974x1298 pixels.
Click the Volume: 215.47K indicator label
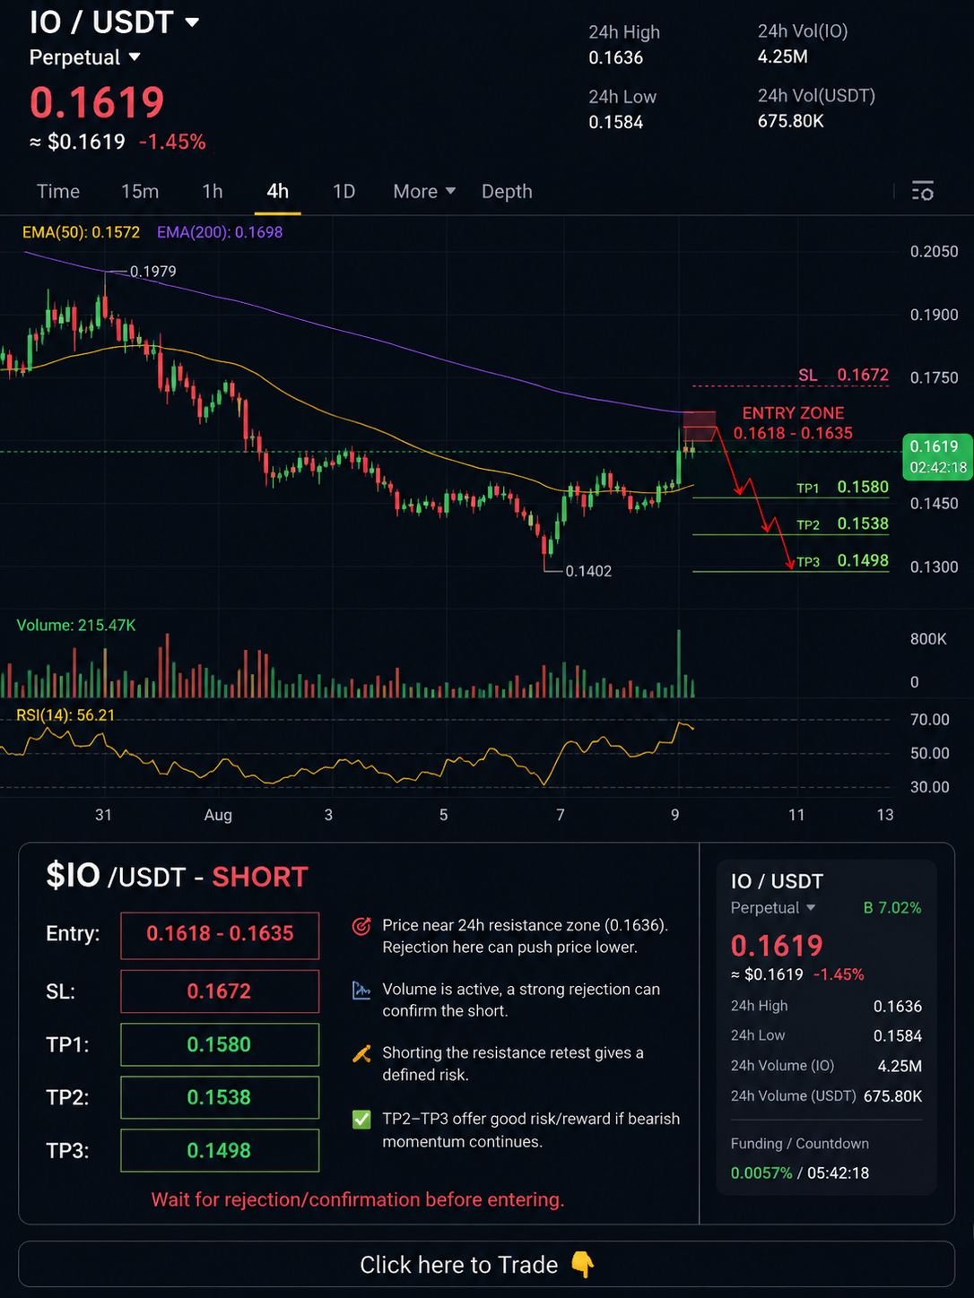pyautogui.click(x=76, y=625)
